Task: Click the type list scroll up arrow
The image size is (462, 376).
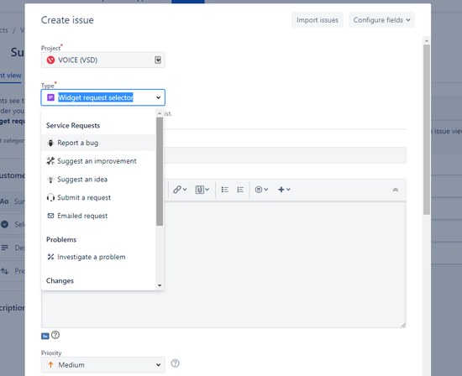Action: (160, 113)
